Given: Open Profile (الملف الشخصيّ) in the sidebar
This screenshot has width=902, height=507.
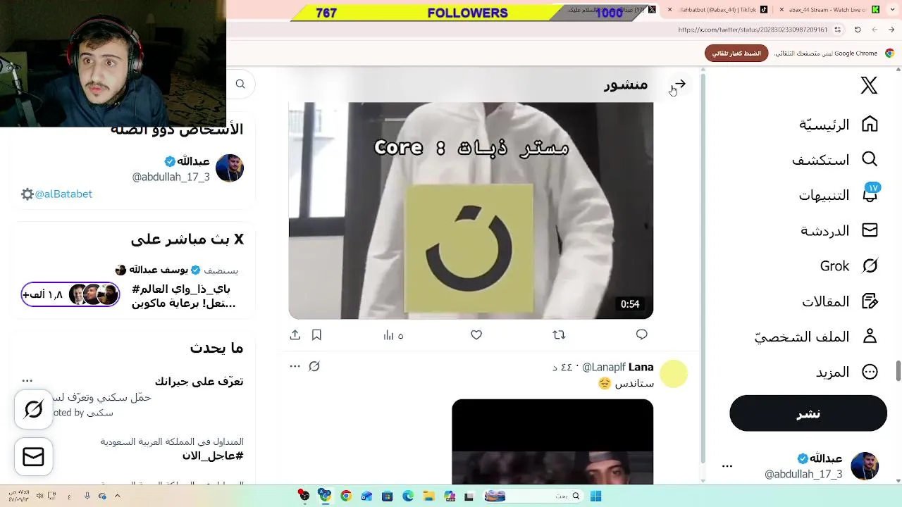Looking at the screenshot, I should pos(816,337).
